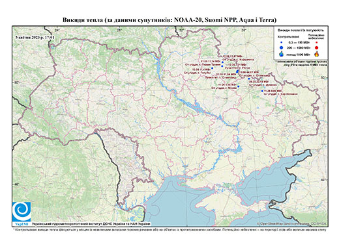Click the 28° longitude label
Viewport: 339px width, 239px height.
coord(119,30)
